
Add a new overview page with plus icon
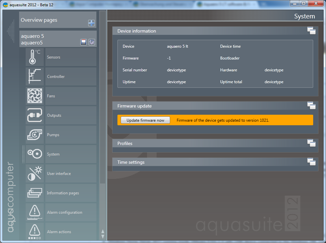[x=91, y=23]
